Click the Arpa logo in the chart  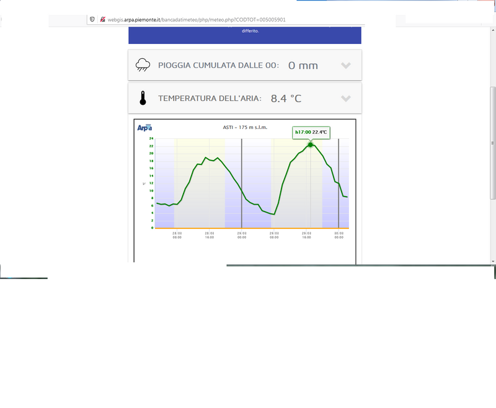click(x=144, y=128)
